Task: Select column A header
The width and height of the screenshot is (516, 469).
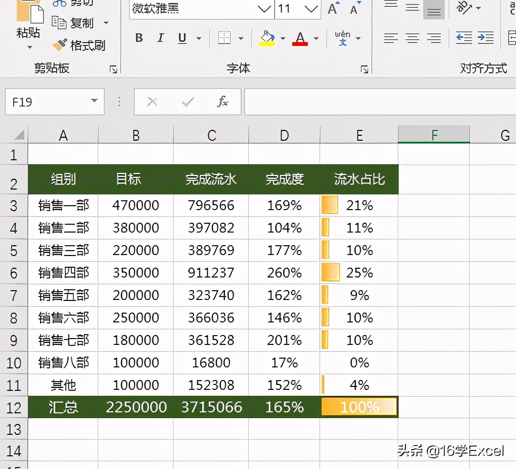Action: tap(63, 135)
